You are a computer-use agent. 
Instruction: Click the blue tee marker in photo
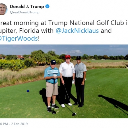tap(28, 91)
